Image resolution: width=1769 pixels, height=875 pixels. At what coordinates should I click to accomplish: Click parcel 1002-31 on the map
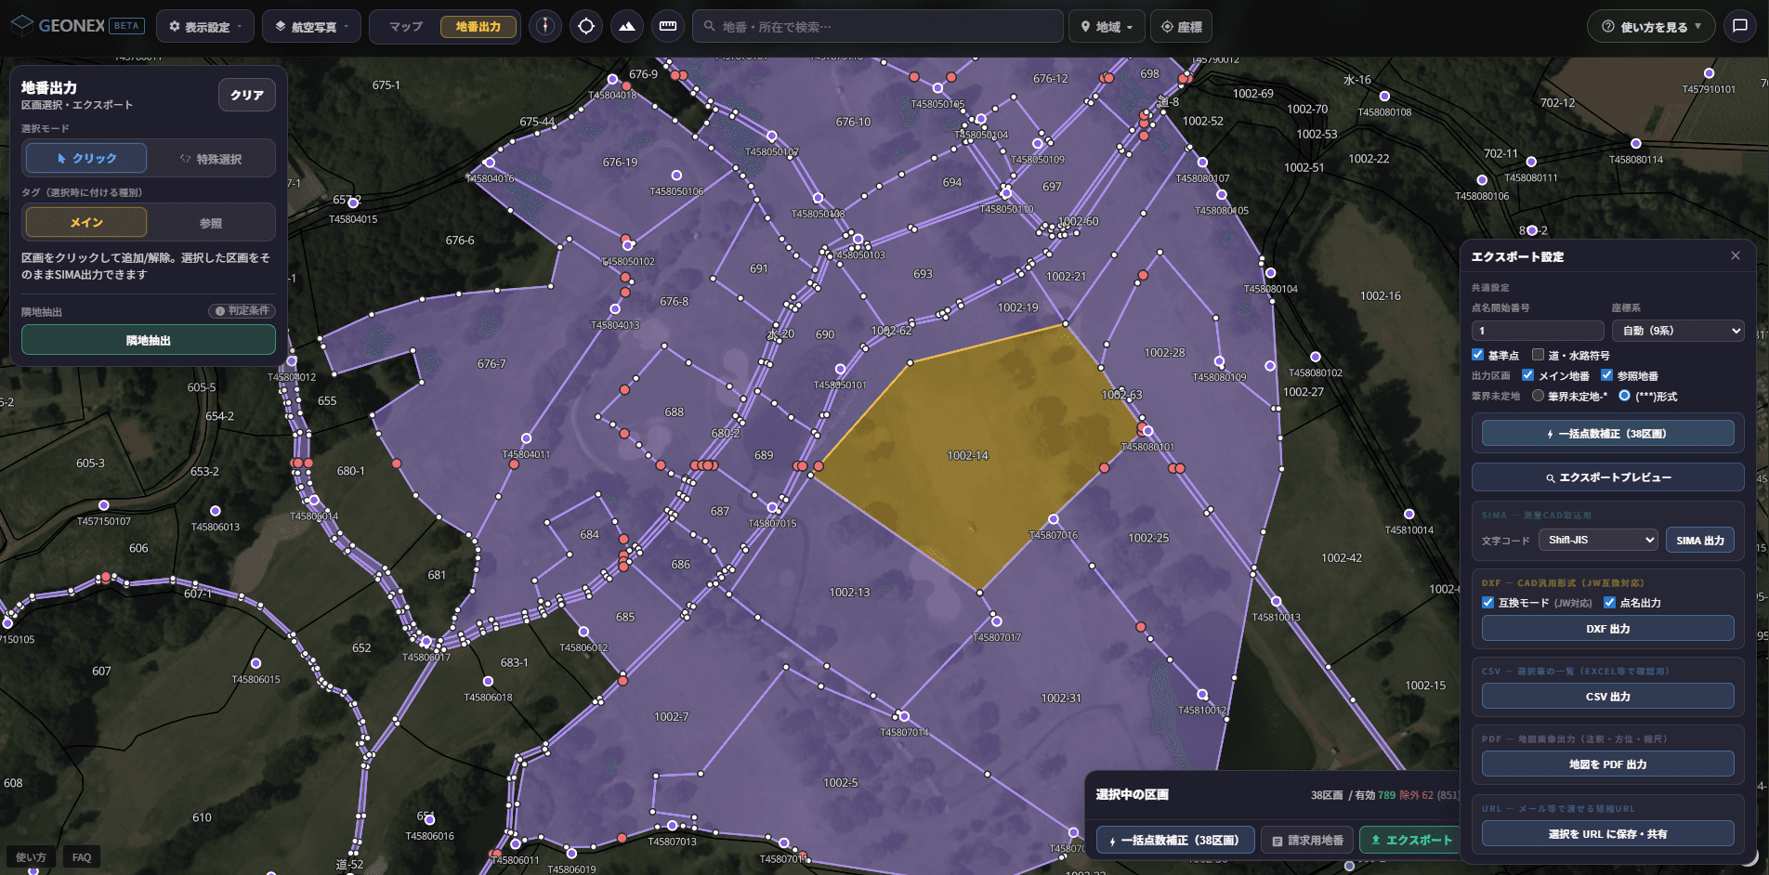[1061, 699]
